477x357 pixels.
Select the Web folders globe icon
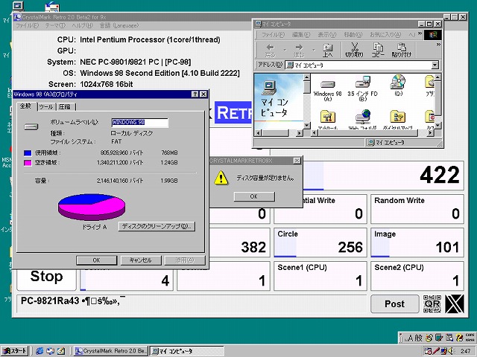363,117
